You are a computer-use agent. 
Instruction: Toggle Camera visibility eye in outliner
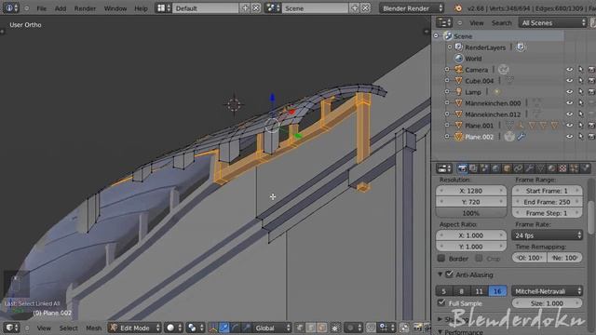[569, 70]
